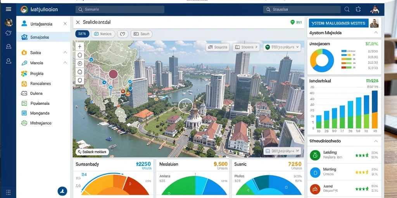This screenshot has width=397, height=198.
Task: Open the Stsaera map dropdown
Action: (x=246, y=47)
